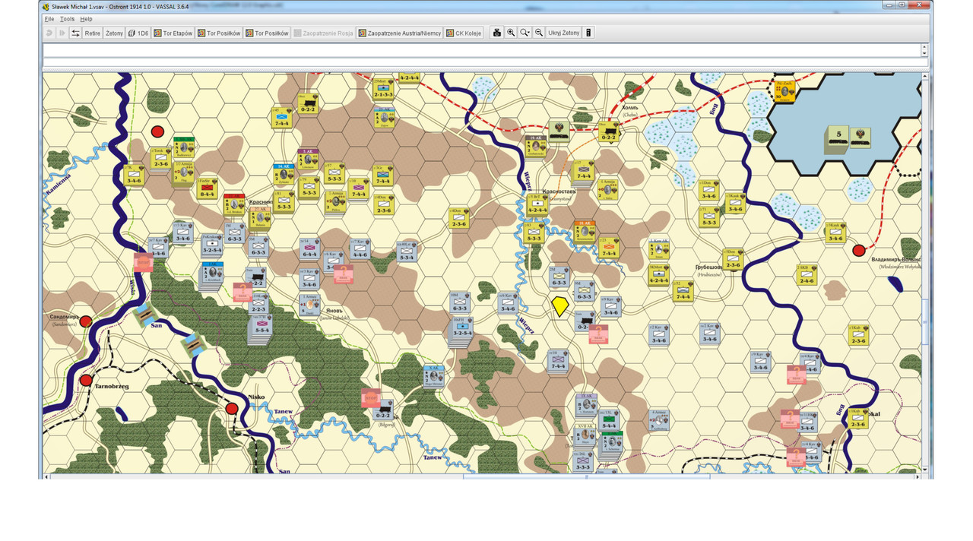Select the cc/10 7-4-4 grey counter
The width and height of the screenshot is (973, 541).
(x=559, y=361)
